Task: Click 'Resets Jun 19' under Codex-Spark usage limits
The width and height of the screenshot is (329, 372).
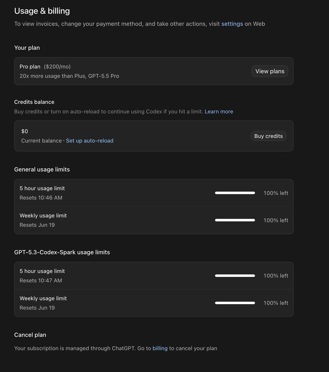Action: pyautogui.click(x=37, y=308)
